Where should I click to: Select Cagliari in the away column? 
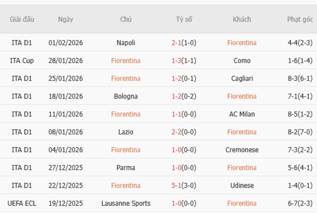[242, 78]
